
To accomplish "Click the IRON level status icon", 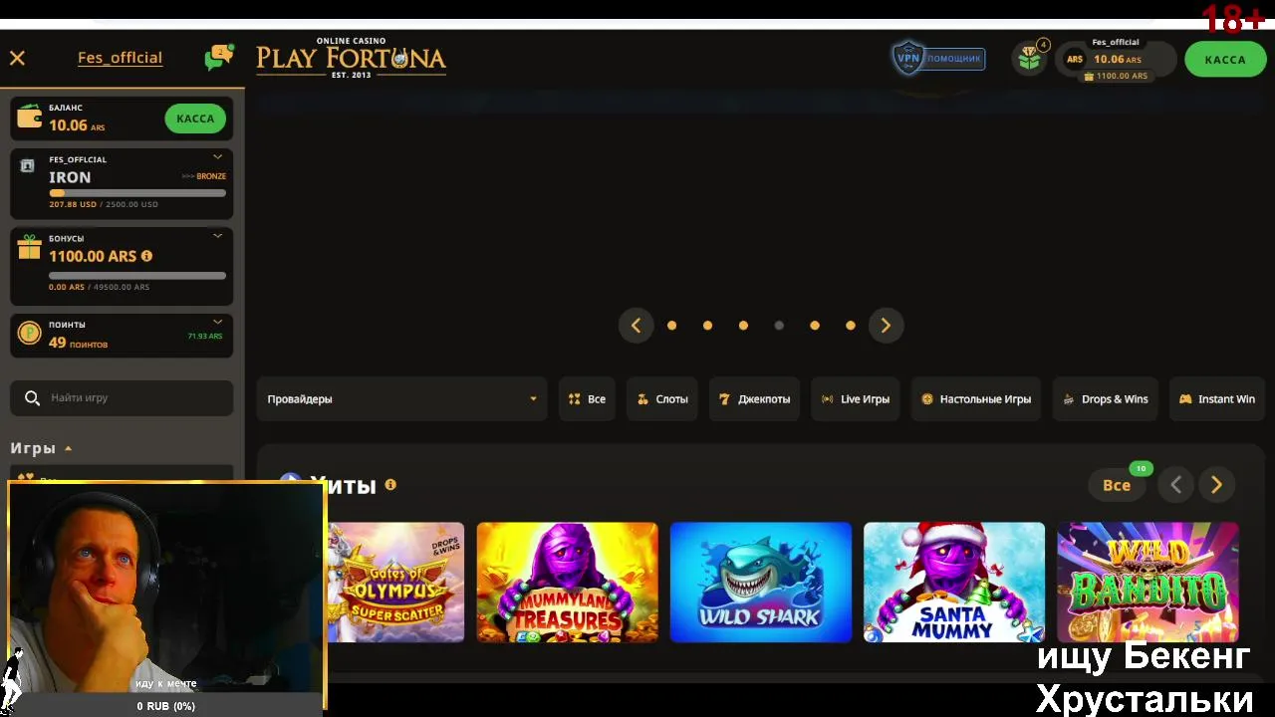I will (28, 166).
